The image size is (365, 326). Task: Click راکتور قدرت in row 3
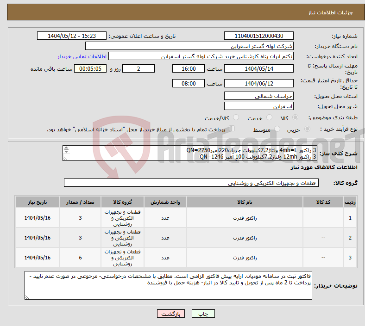pyautogui.click(x=245, y=258)
